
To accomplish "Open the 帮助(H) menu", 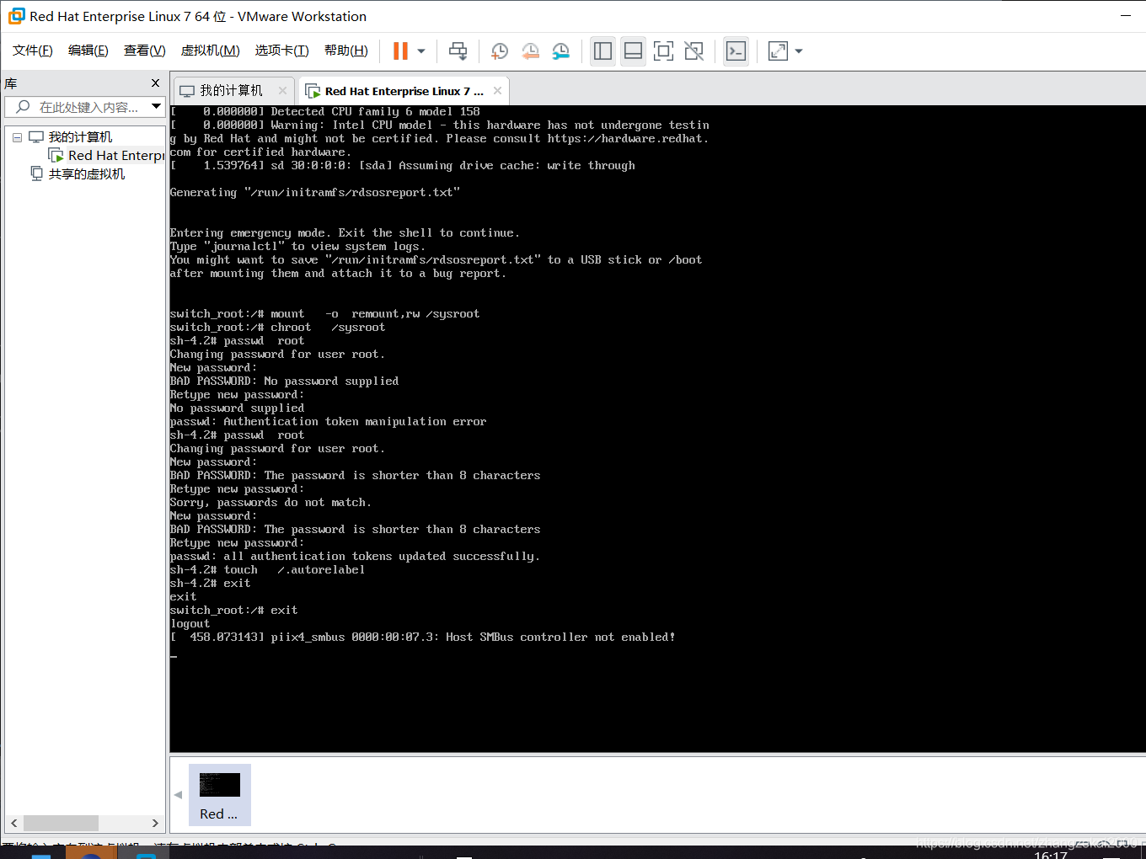I will tap(346, 51).
